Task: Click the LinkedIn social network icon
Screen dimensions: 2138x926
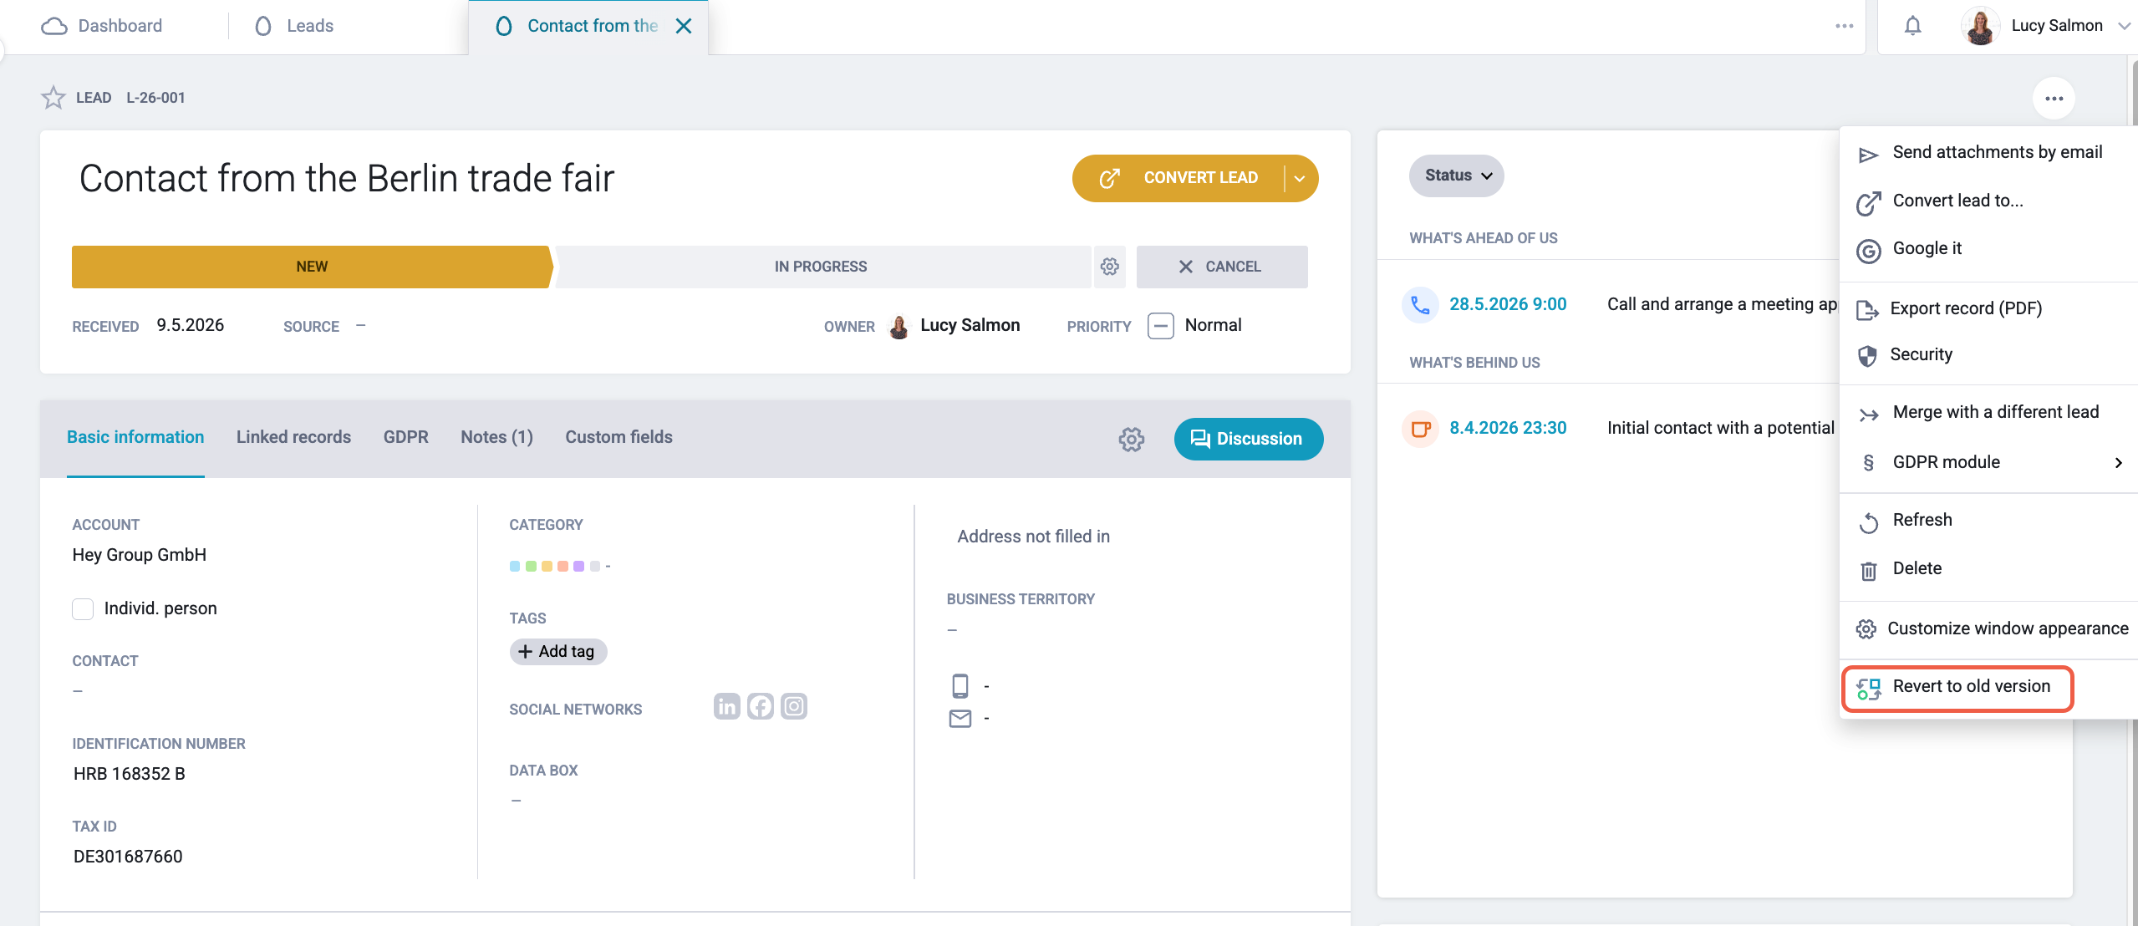Action: (x=726, y=707)
